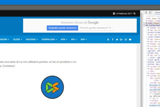Open the HACKING dropdown menu
Screen dimensions: 160x107
point(32,39)
